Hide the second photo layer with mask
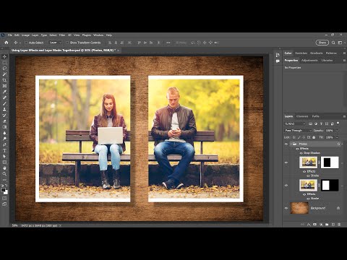 pos(286,186)
